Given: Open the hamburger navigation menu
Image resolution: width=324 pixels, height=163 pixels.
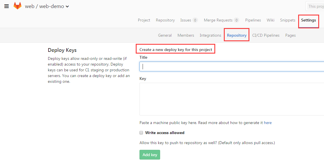Looking at the screenshot, I should 7,6.
